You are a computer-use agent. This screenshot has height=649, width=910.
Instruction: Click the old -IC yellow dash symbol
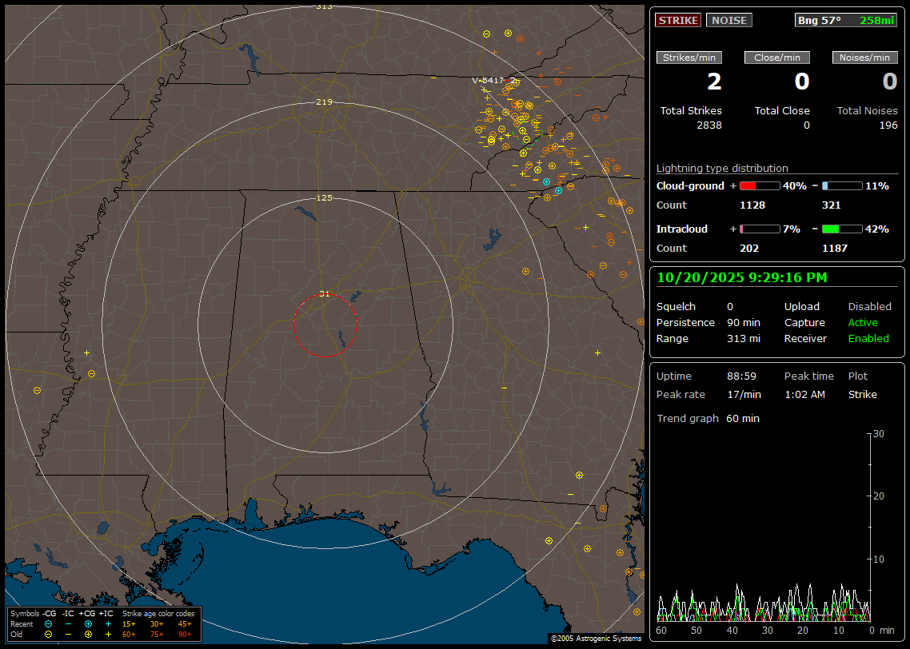coord(68,634)
